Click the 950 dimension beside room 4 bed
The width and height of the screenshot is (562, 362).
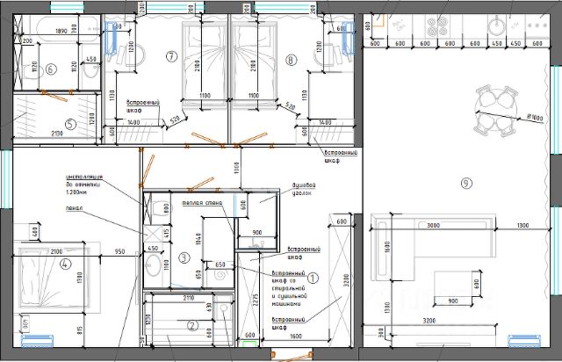(119, 252)
